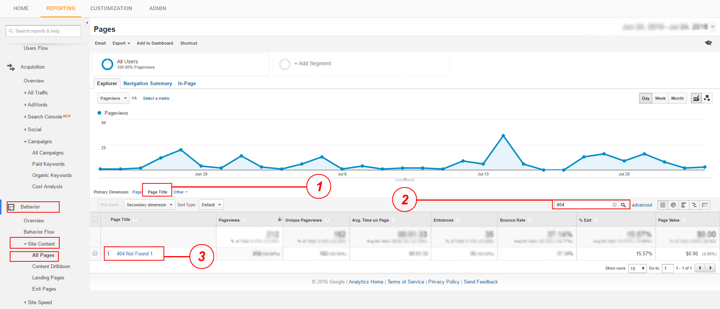Viewport: 720px width, 309px height.
Task: Go to previous page of table
Action: pos(700,268)
